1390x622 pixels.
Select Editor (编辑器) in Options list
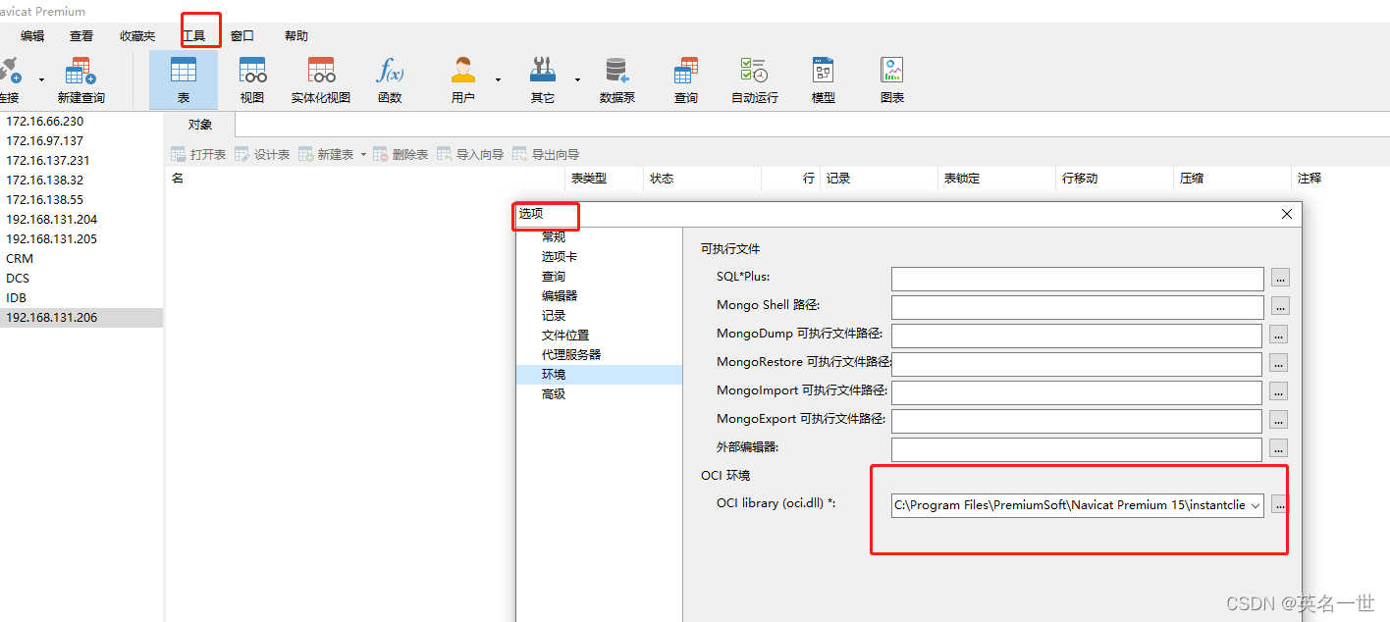pyautogui.click(x=560, y=295)
